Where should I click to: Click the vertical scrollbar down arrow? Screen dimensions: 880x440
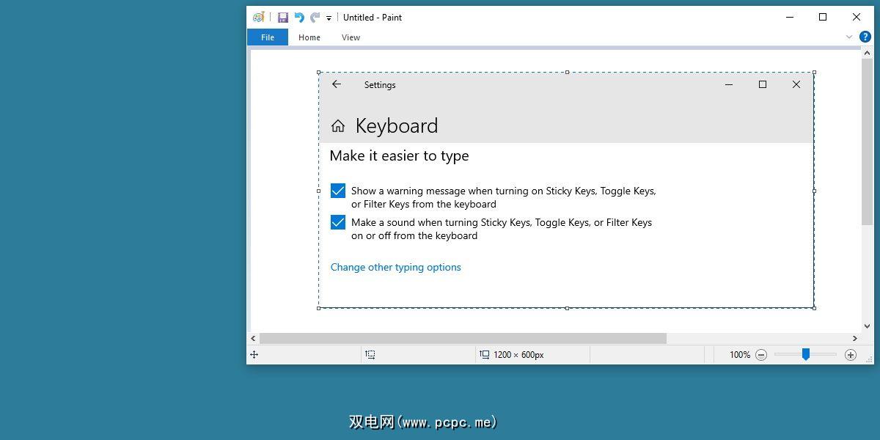pos(867,326)
